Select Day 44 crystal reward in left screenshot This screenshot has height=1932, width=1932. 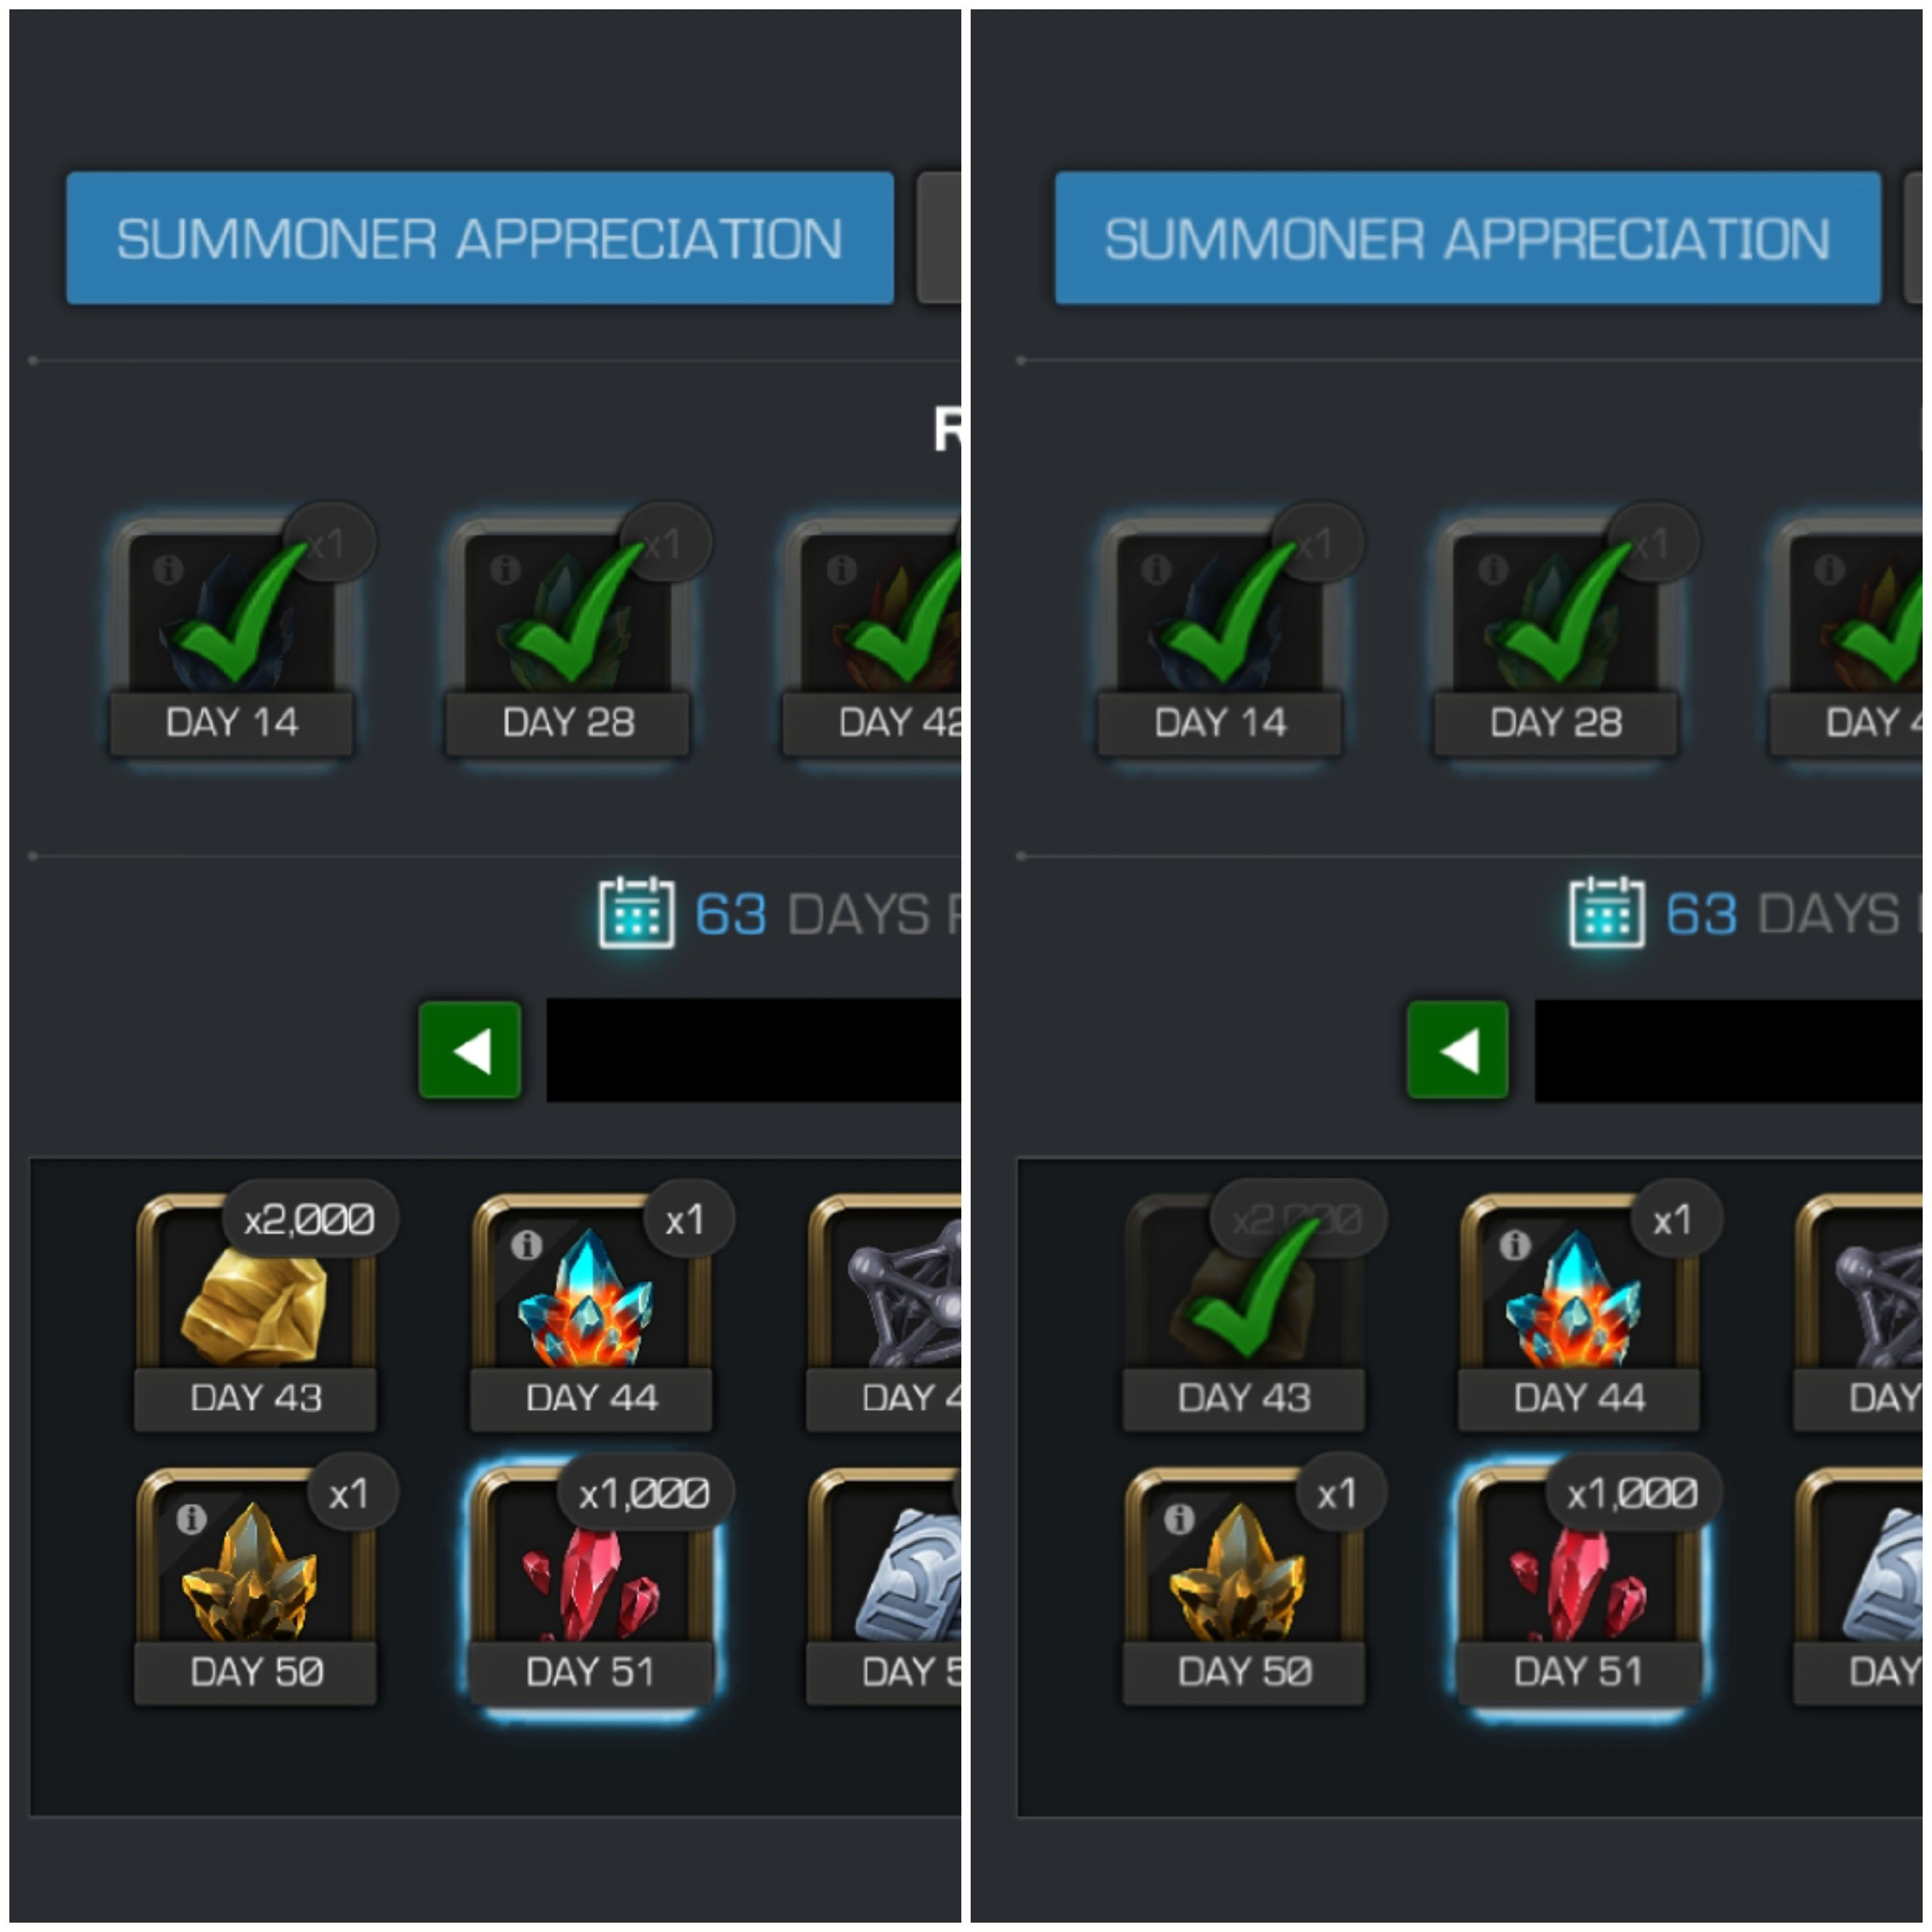(x=592, y=1311)
